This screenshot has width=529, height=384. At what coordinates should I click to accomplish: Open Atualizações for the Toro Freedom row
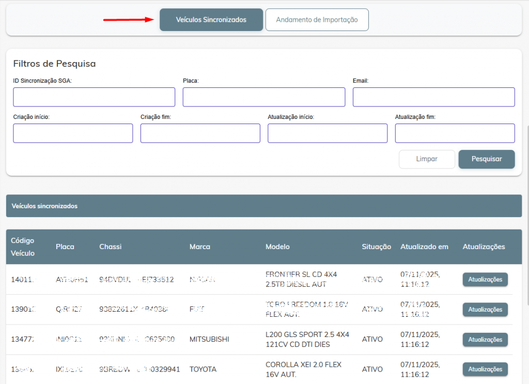[x=485, y=310]
